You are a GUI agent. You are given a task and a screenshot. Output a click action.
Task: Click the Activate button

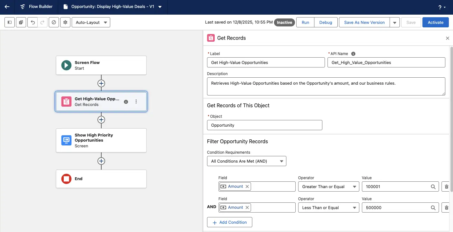coord(435,22)
